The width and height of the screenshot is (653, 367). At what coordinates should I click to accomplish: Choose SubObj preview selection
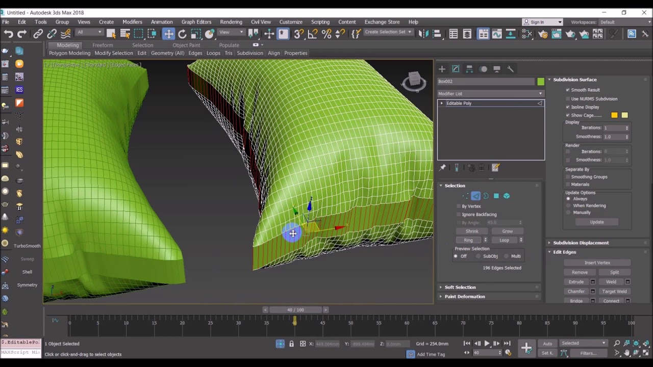[x=479, y=256]
